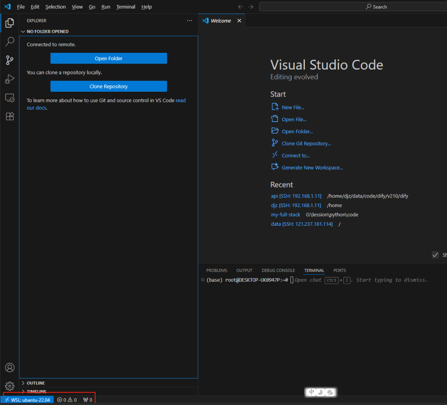The height and width of the screenshot is (405, 447).
Task: Open the Source Control view icon
Action: pyautogui.click(x=10, y=60)
